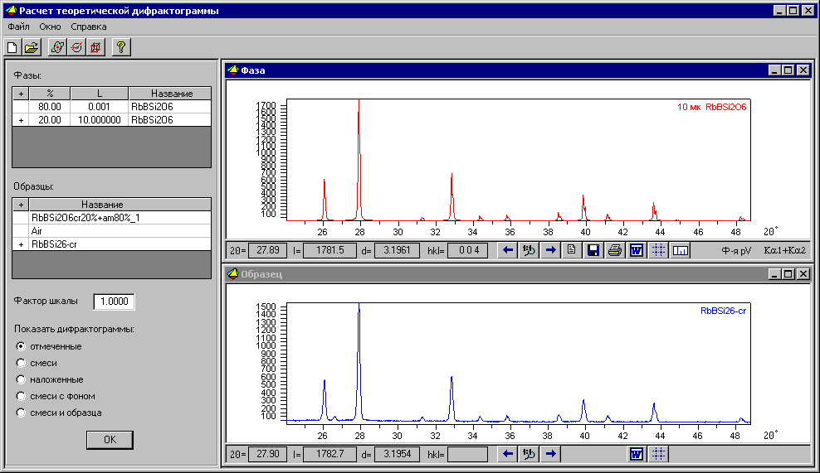Export the Фаза chart to Word
This screenshot has height=473, width=820.
(x=637, y=250)
